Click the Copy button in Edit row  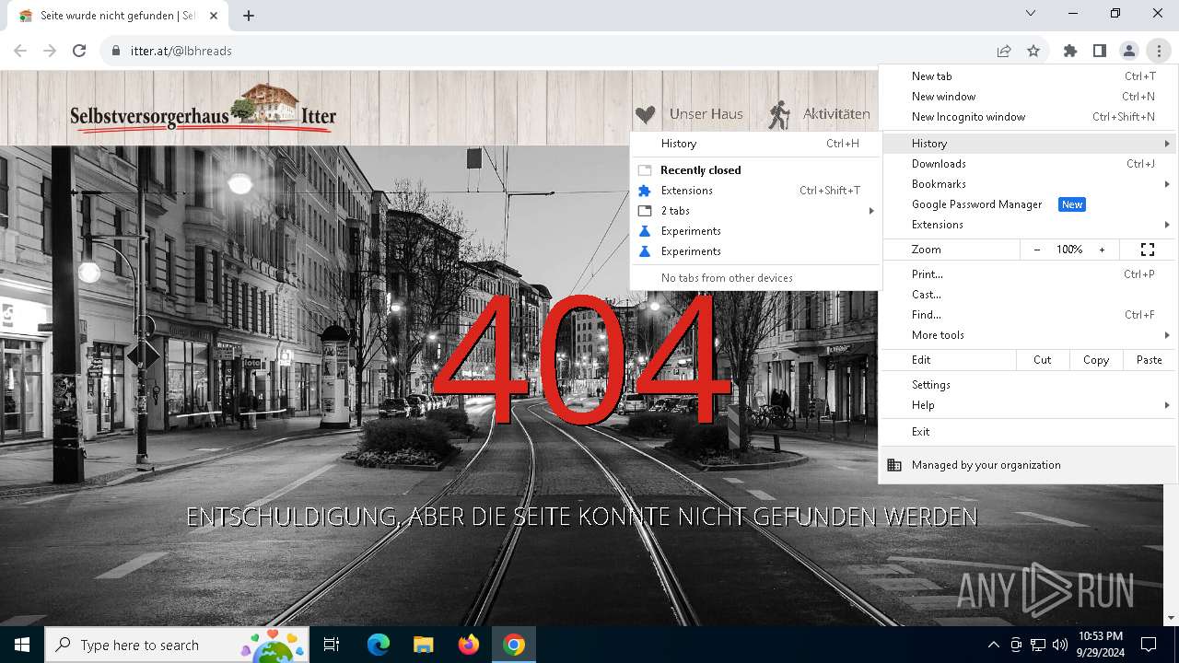[1096, 360]
